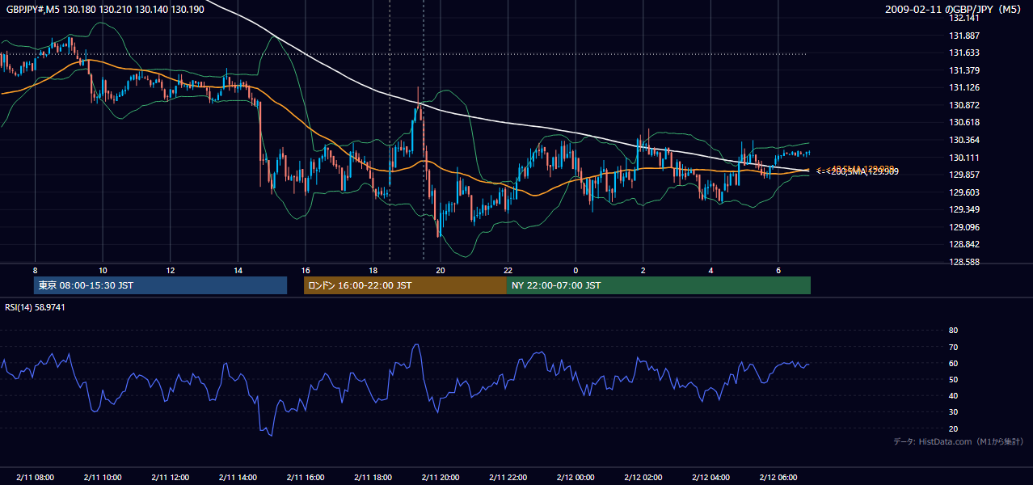Click the 200,SMA,129.909 label

863,171
